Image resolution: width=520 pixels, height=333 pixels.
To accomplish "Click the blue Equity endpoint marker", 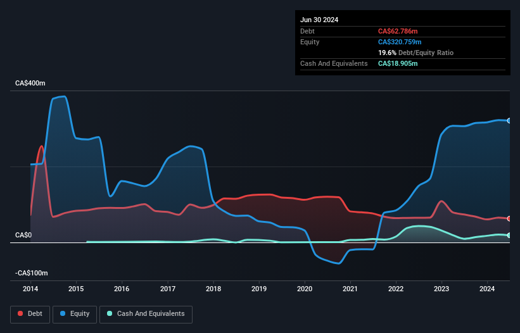I will 509,121.
